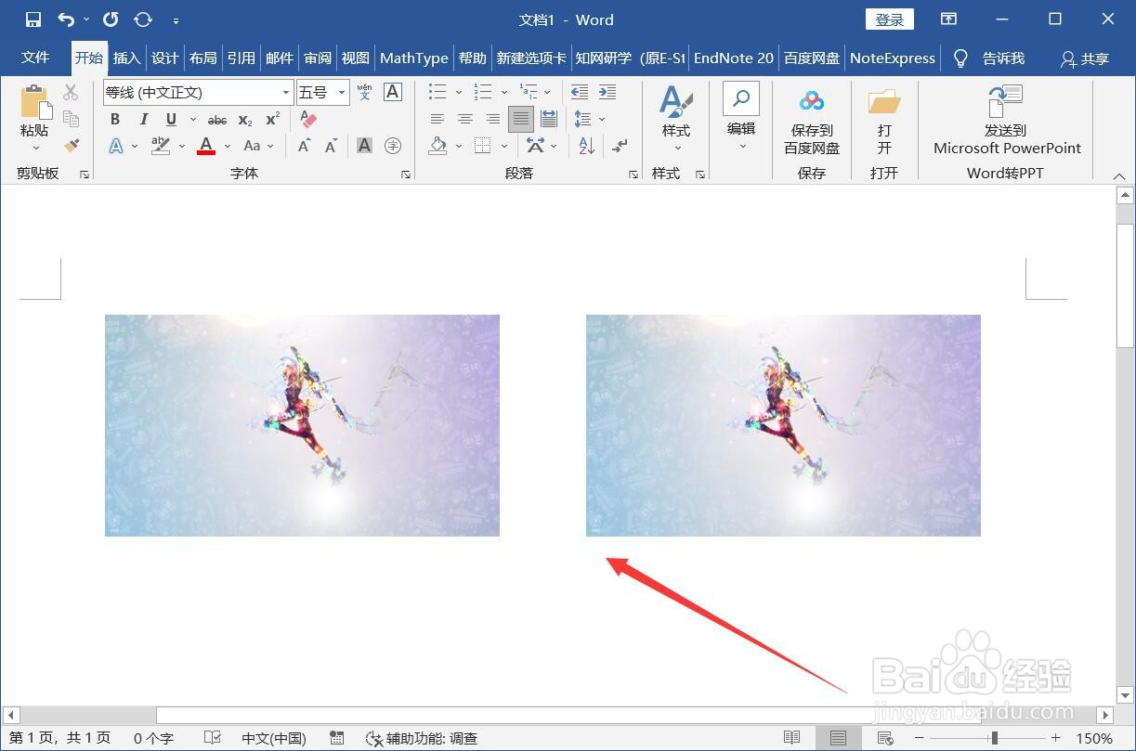Viewport: 1136px width, 751px height.
Task: Click the bullets list icon
Action: coord(437,92)
